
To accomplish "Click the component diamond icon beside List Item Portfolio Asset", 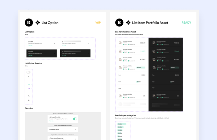I will click(x=128, y=22).
